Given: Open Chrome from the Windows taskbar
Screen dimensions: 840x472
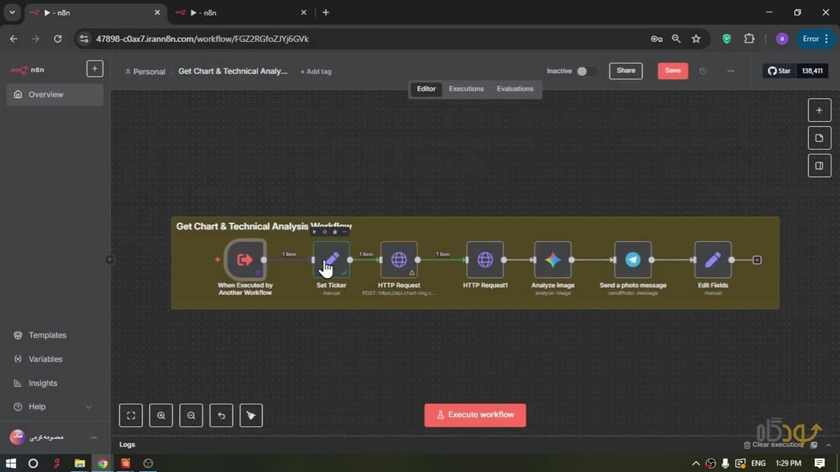Looking at the screenshot, I should tap(102, 463).
